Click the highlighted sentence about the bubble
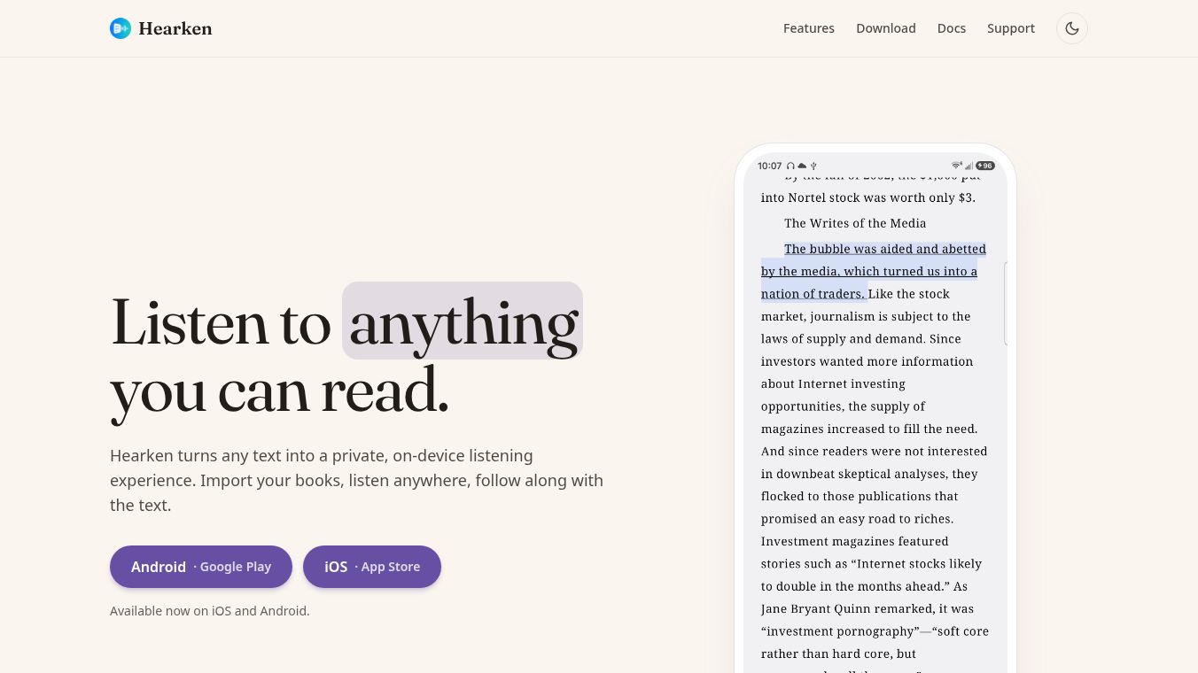The height and width of the screenshot is (673, 1198). click(x=873, y=271)
